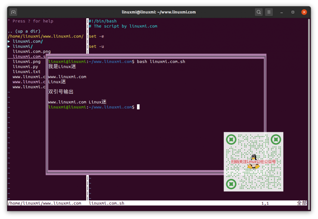Image resolution: width=318 pixels, height=219 pixels.
Task: Expand the linuxmi/ directory arrow
Action: pos(9,46)
